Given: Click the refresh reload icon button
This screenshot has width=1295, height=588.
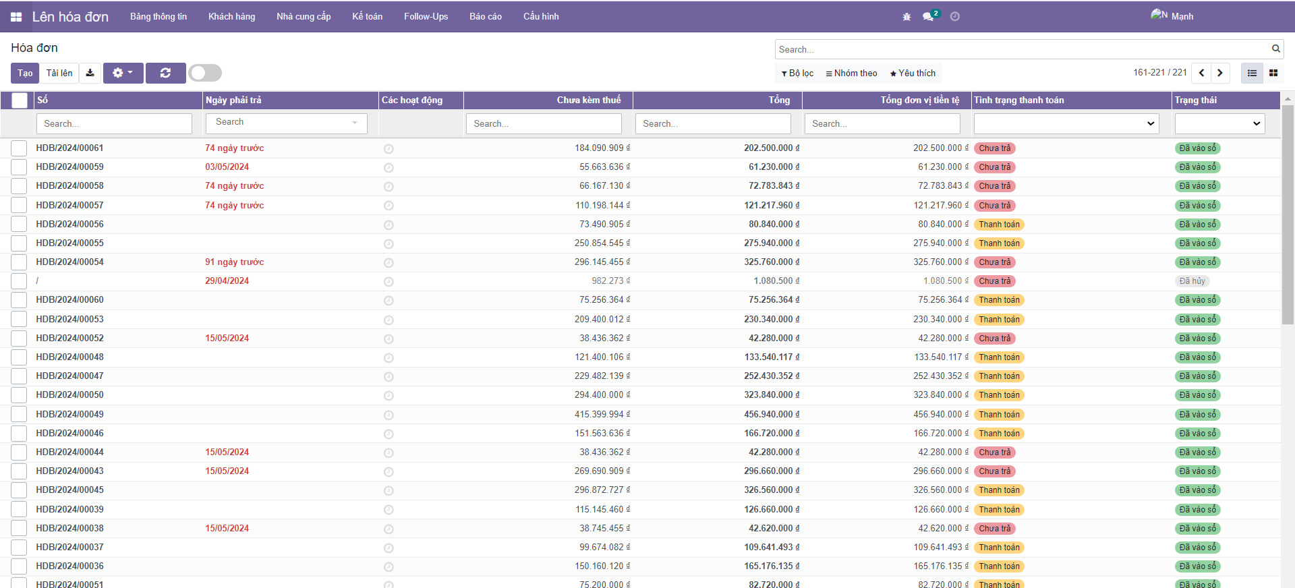Looking at the screenshot, I should point(165,73).
